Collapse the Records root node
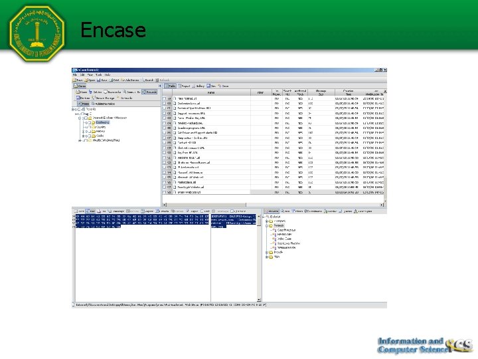478x359 pixels. point(73,109)
